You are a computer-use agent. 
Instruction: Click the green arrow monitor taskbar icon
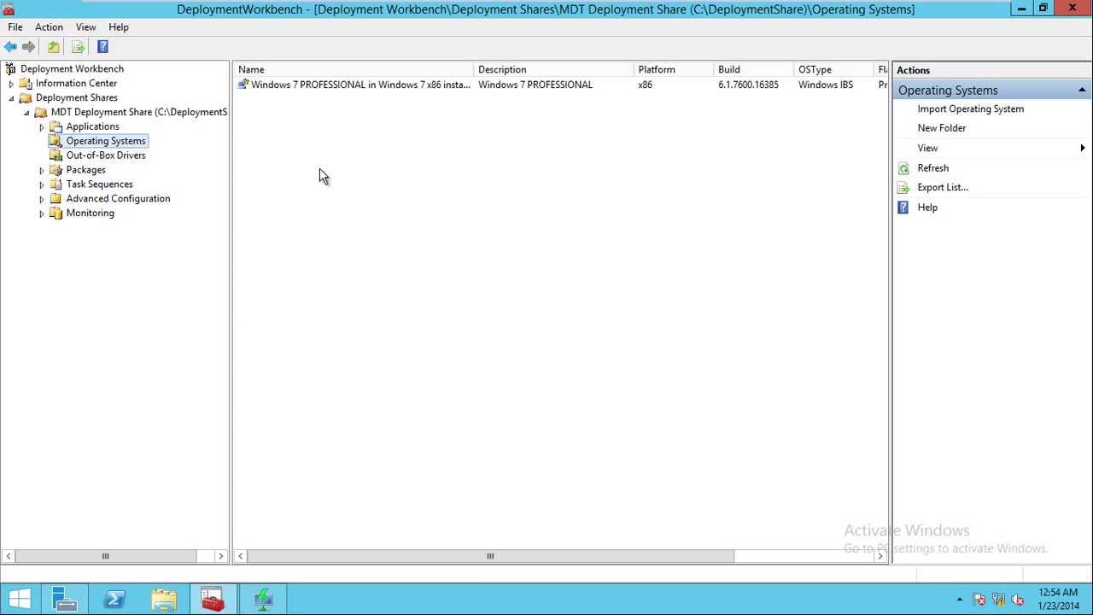tap(263, 600)
